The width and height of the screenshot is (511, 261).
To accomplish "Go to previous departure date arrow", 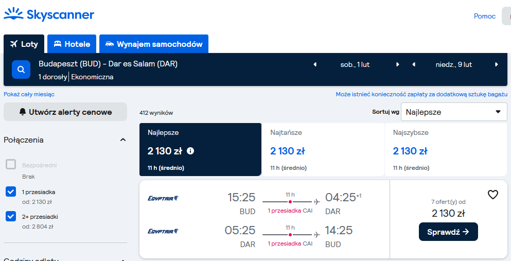I will pos(315,64).
